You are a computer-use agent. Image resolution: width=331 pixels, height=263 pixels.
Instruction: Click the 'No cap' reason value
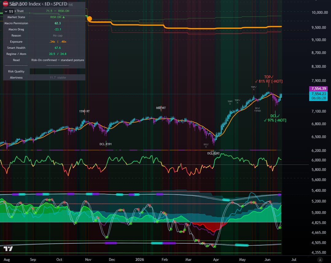tap(58, 35)
